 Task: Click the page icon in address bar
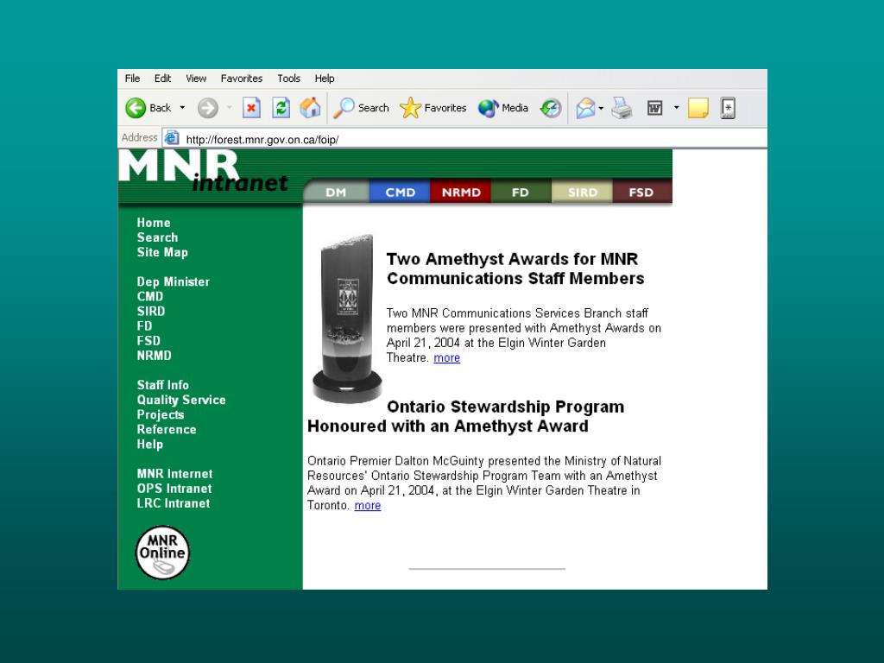point(172,137)
